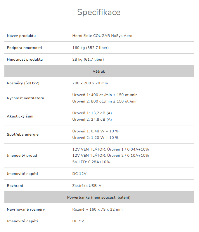This screenshot has height=232, width=199.
Task: Click the Jmenovitý proud label
Action: tap(22, 156)
